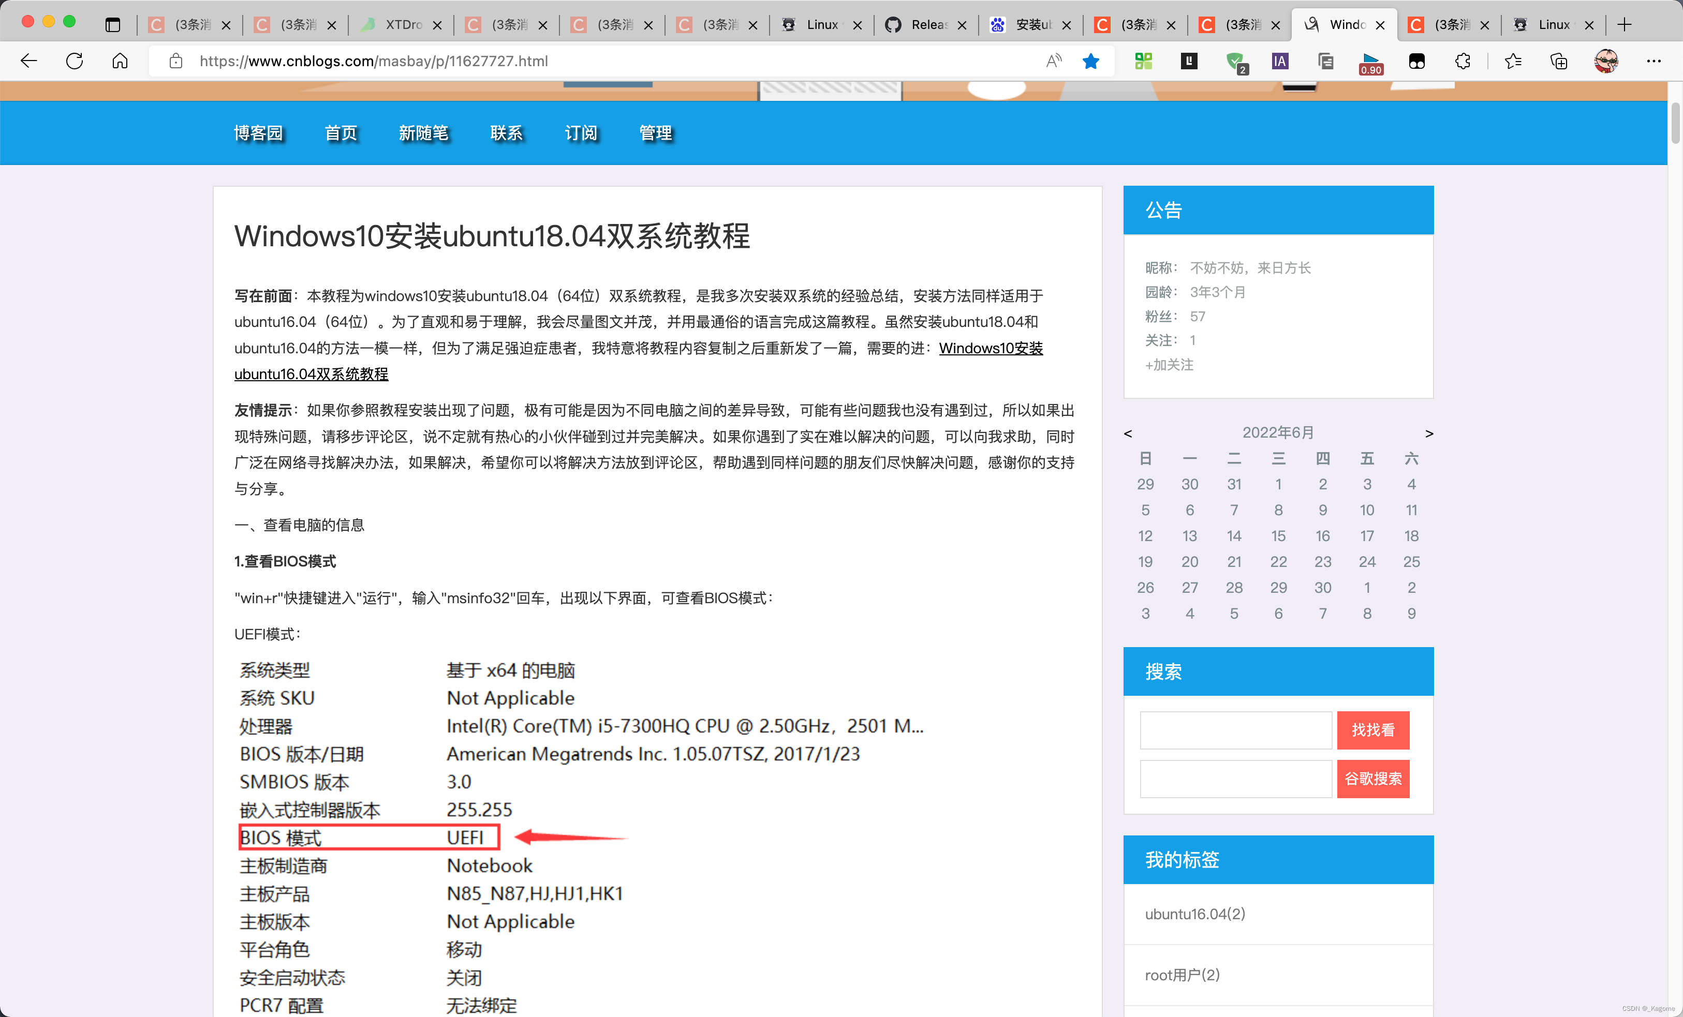The image size is (1683, 1017).
Task: Click the page vertical scrollbar thumb
Action: pyautogui.click(x=1675, y=123)
